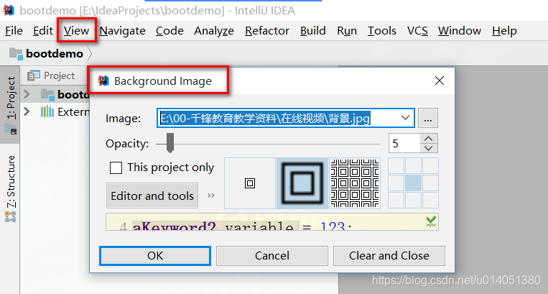
Task: Decrease opacity with the down spinner arrow
Action: pos(429,148)
